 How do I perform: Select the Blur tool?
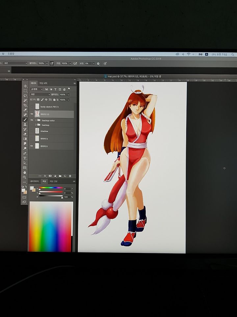click(x=25, y=144)
